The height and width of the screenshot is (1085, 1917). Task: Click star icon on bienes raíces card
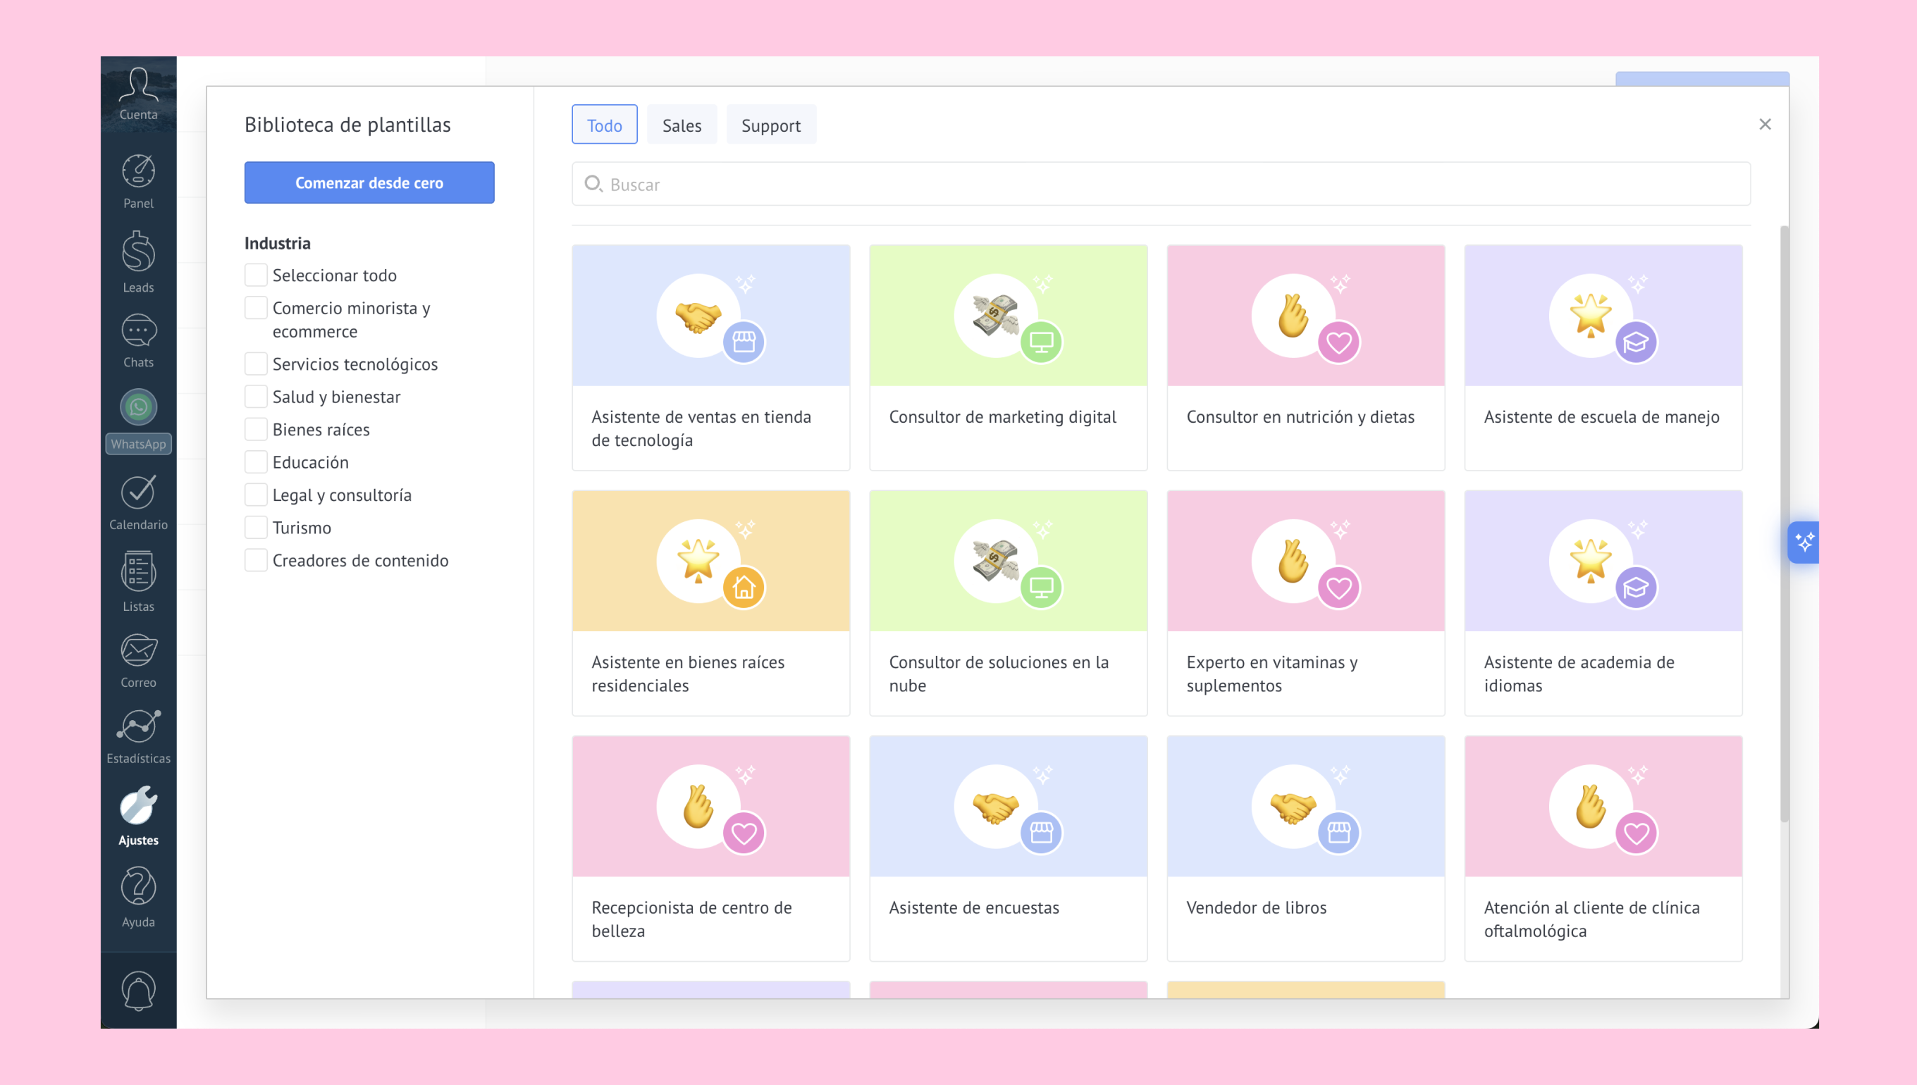click(698, 560)
